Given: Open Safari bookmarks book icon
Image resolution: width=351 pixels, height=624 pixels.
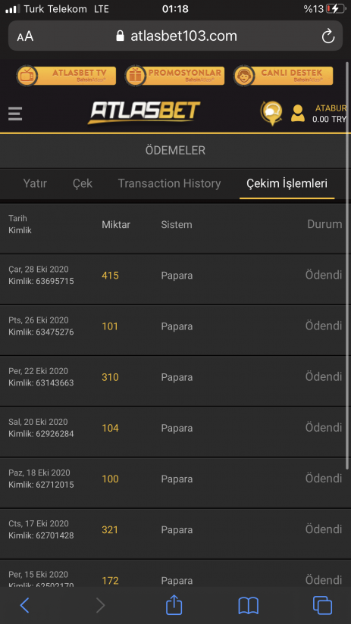Looking at the screenshot, I should coord(248,606).
